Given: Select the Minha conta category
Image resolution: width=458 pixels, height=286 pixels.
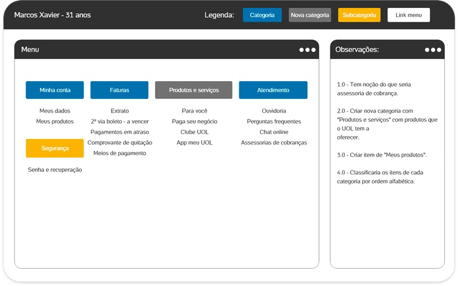Looking at the screenshot, I should coord(55,90).
